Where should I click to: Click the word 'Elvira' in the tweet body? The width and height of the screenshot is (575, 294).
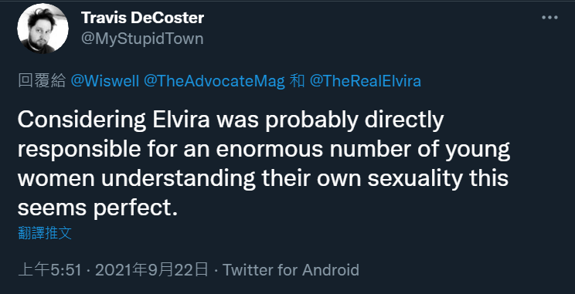[181, 120]
